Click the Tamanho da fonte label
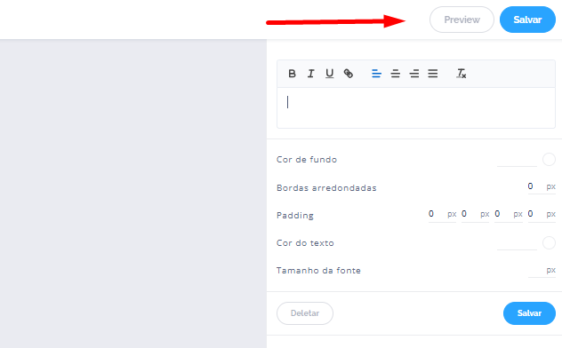The height and width of the screenshot is (348, 562). click(x=318, y=271)
